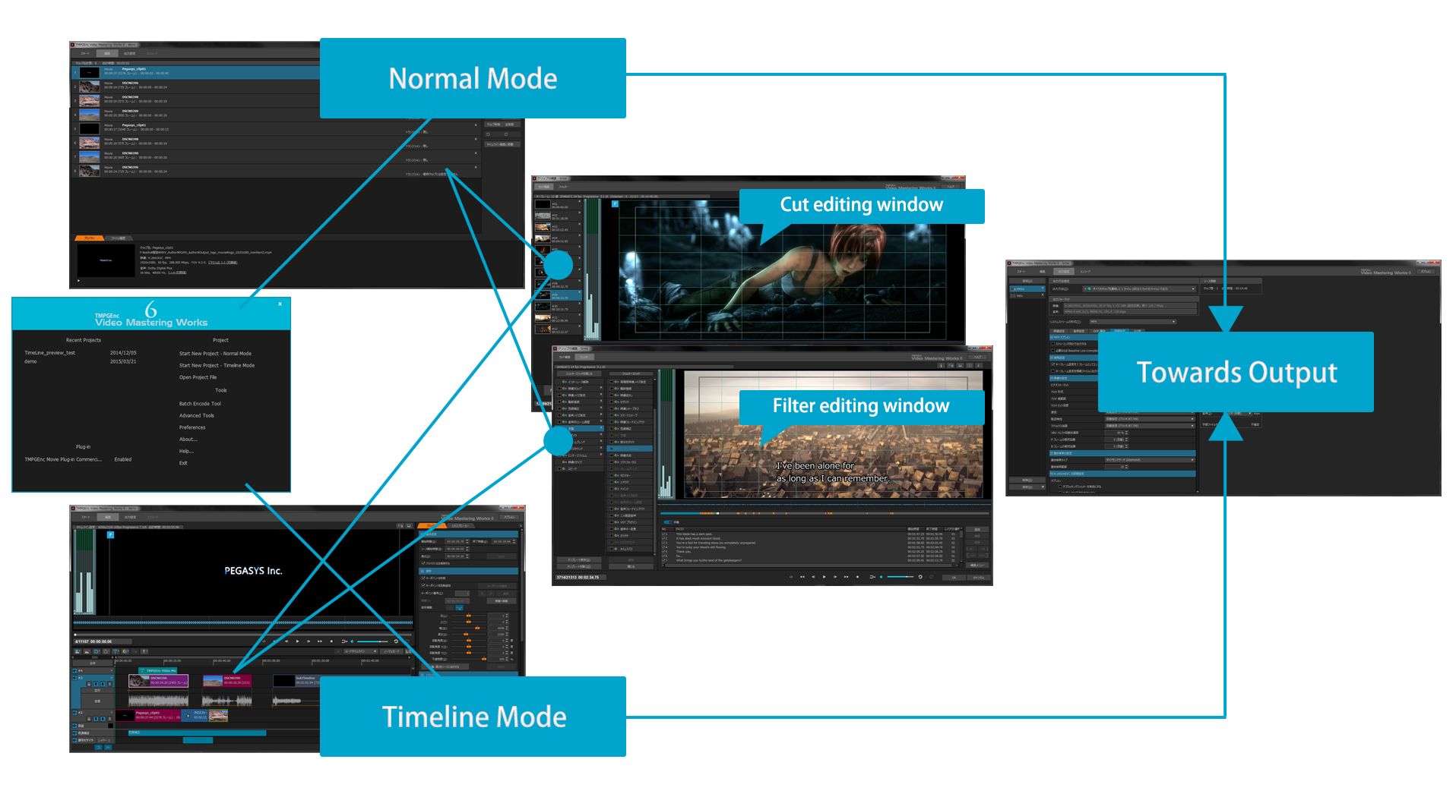The width and height of the screenshot is (1456, 794).
Task: Toggle the VST plugin filter in the filter list
Action: coord(612,522)
